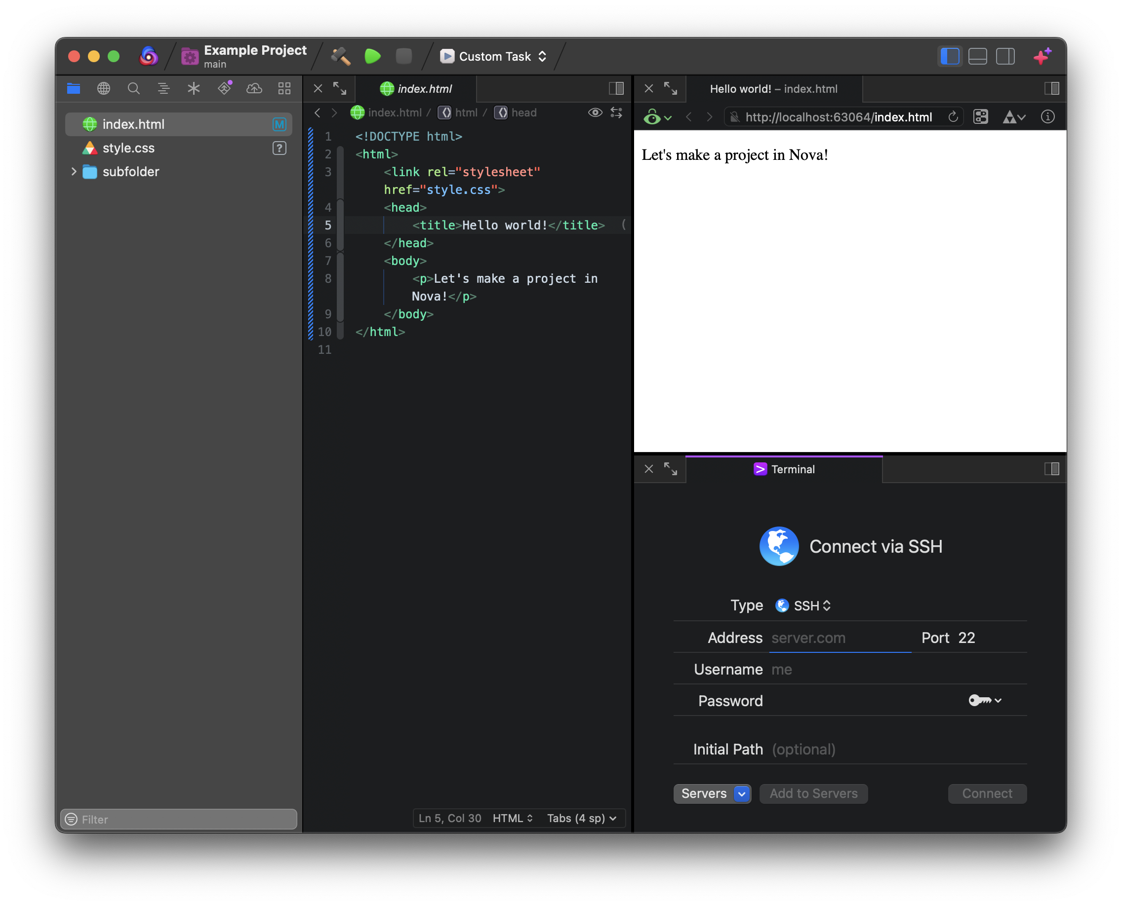Open the Remote globe sidebar icon
1122x906 pixels.
point(103,88)
